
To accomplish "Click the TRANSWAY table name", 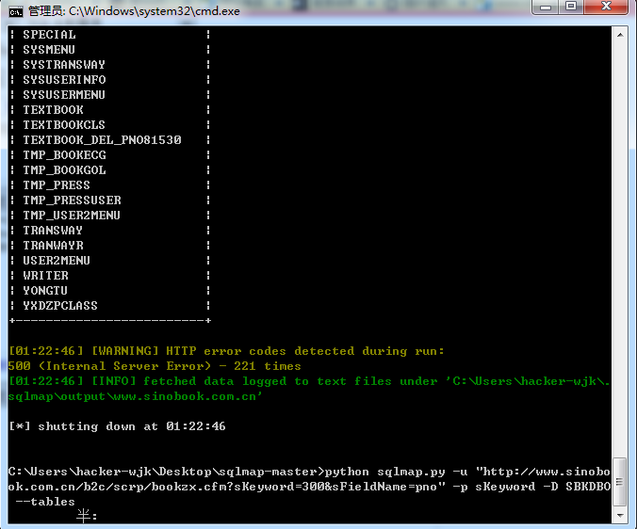I will [53, 230].
